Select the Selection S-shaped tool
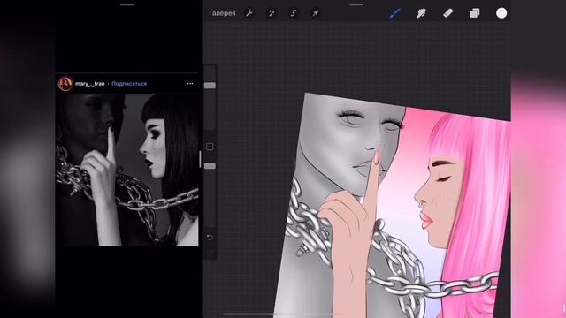This screenshot has width=566, height=318. pos(294,13)
